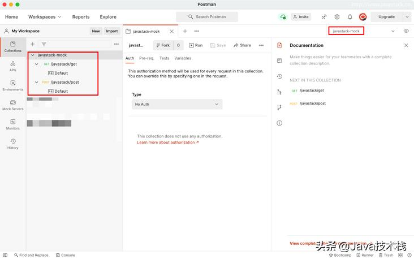Image resolution: width=414 pixels, height=259 pixels.
Task: Open the Console in status bar
Action: point(66,255)
